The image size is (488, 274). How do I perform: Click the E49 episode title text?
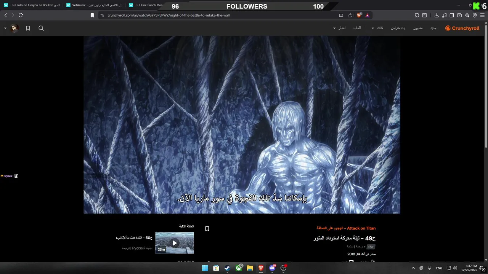[344, 238]
